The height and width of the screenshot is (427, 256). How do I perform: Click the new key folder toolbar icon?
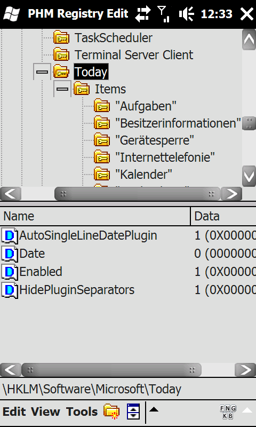click(111, 411)
